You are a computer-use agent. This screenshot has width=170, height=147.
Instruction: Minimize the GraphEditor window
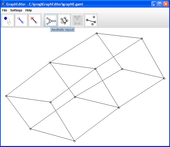tap(154, 4)
